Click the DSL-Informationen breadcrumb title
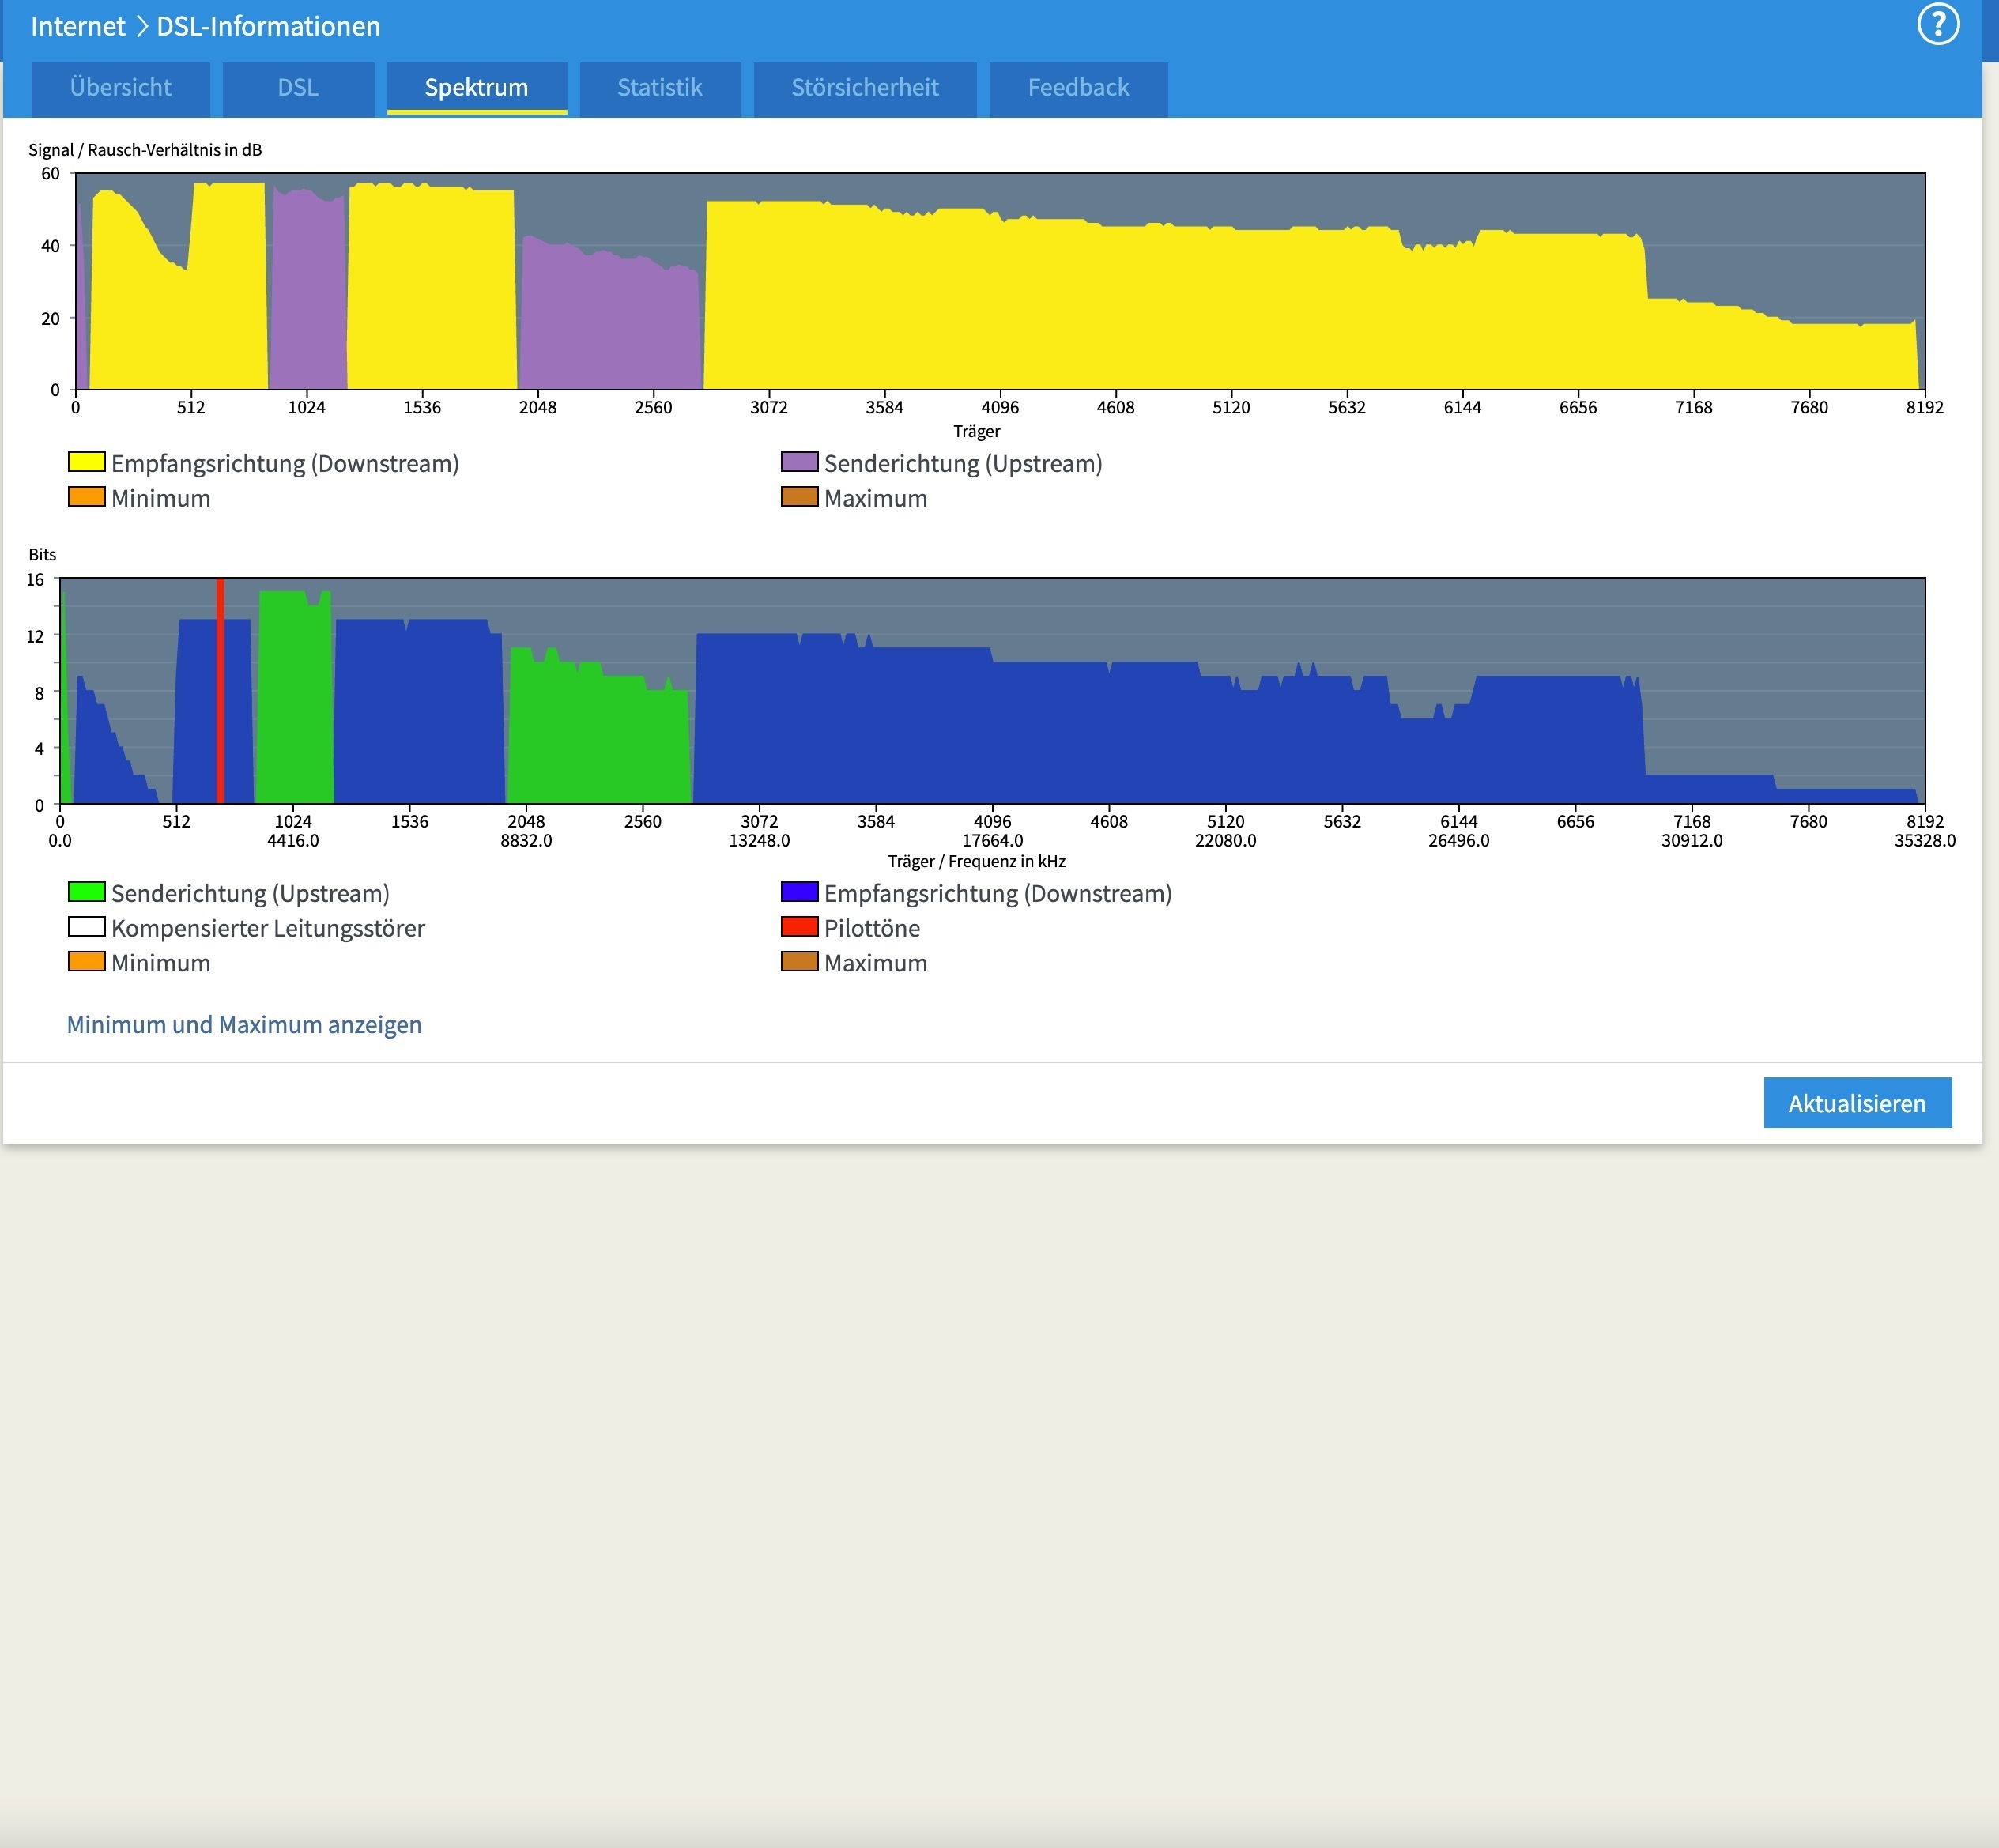 point(268,26)
